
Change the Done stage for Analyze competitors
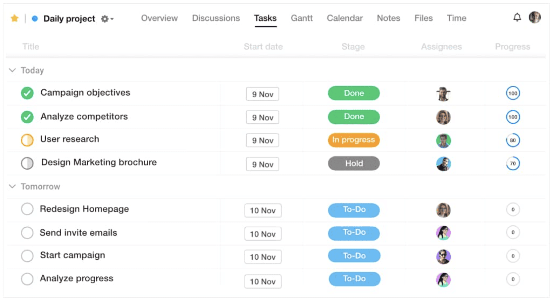(x=354, y=117)
